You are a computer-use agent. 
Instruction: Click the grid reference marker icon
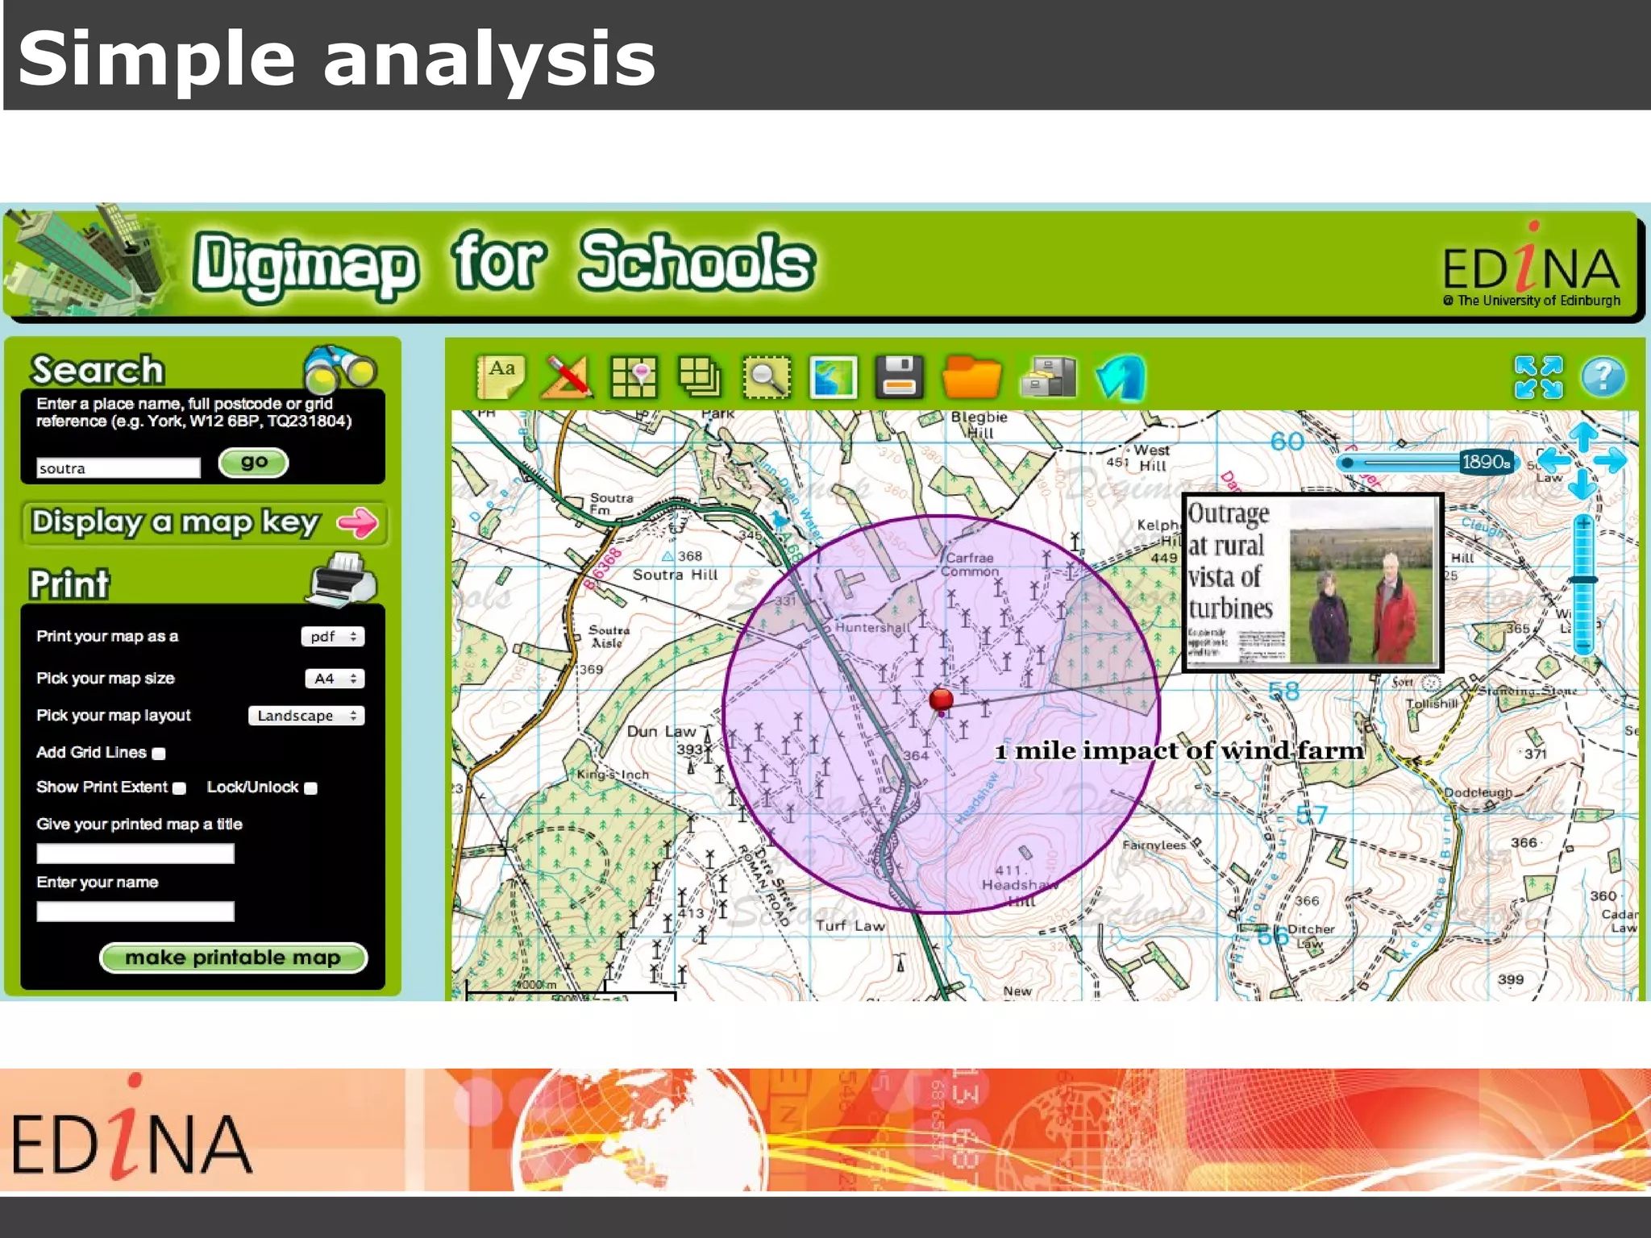point(634,377)
